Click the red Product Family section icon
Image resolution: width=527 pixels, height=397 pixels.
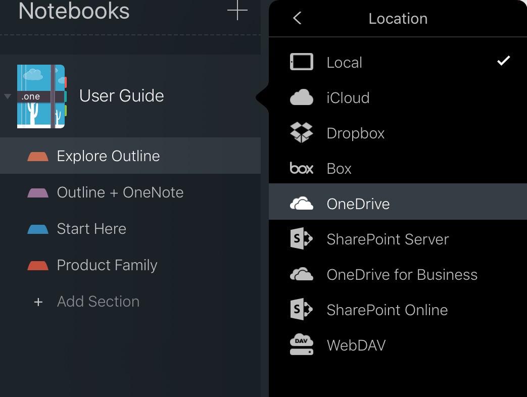37,265
